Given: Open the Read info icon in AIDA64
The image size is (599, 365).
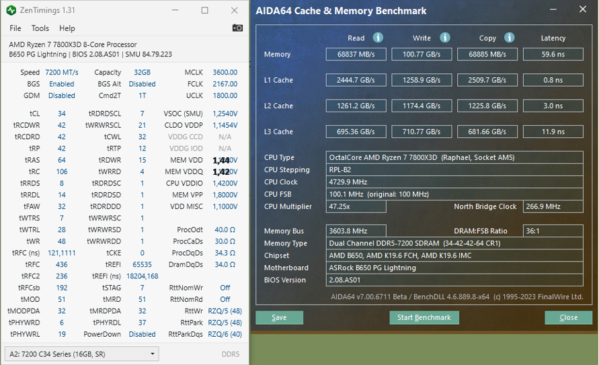Looking at the screenshot, I should point(378,38).
